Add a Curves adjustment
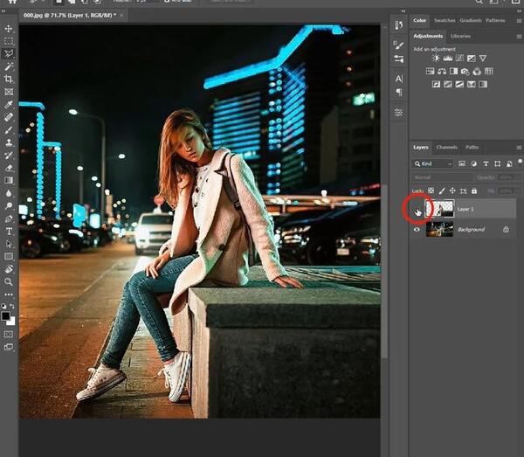Screen dimensions: 524x457 coord(459,59)
